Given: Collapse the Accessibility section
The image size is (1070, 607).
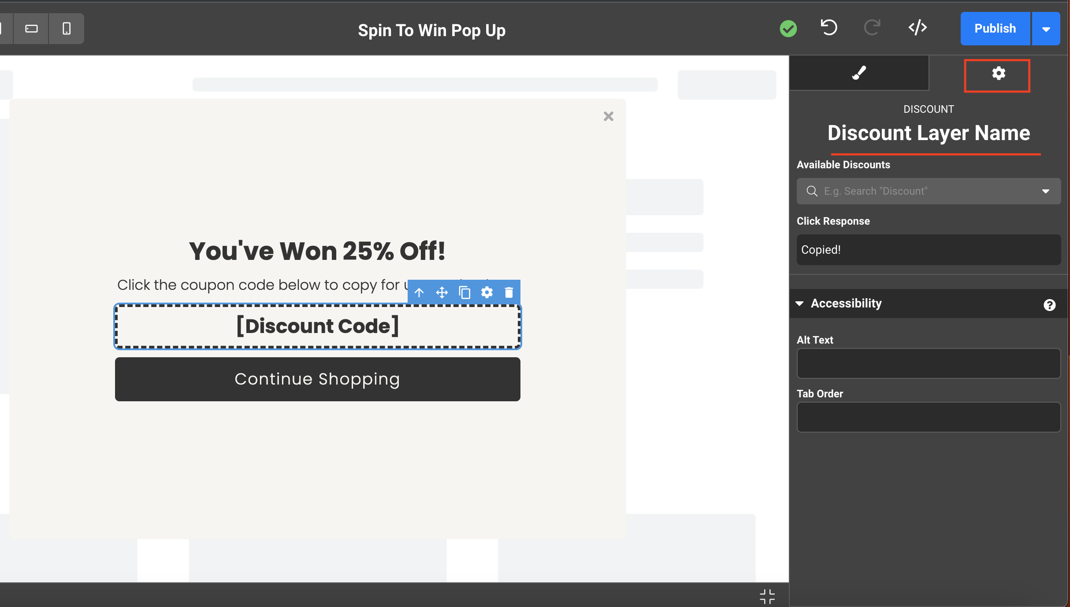Looking at the screenshot, I should pyautogui.click(x=800, y=303).
